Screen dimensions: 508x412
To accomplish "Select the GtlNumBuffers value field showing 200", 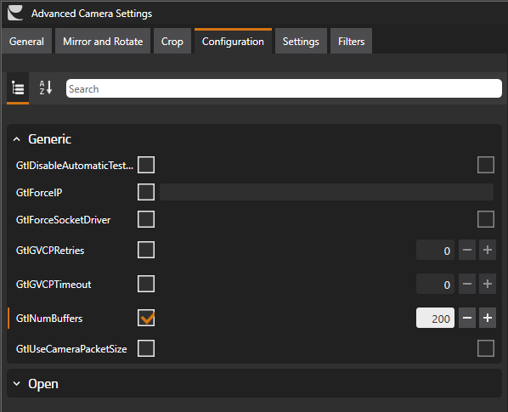I will point(435,318).
